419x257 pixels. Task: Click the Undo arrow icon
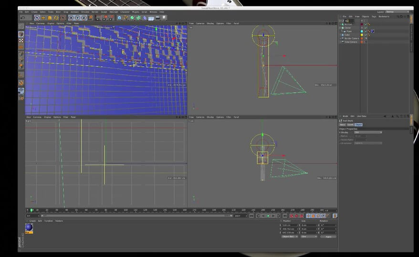tap(22, 18)
